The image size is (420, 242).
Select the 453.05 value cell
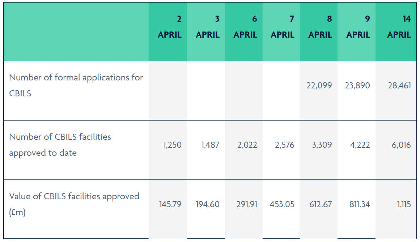282,204
